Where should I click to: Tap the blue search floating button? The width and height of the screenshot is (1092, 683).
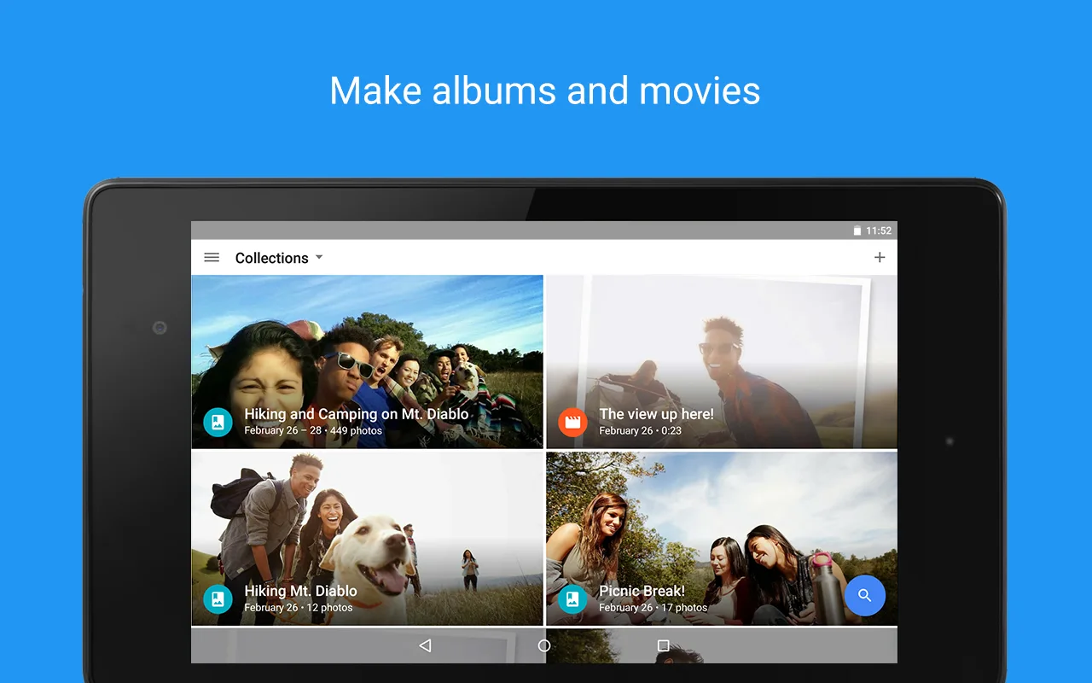[x=864, y=596]
